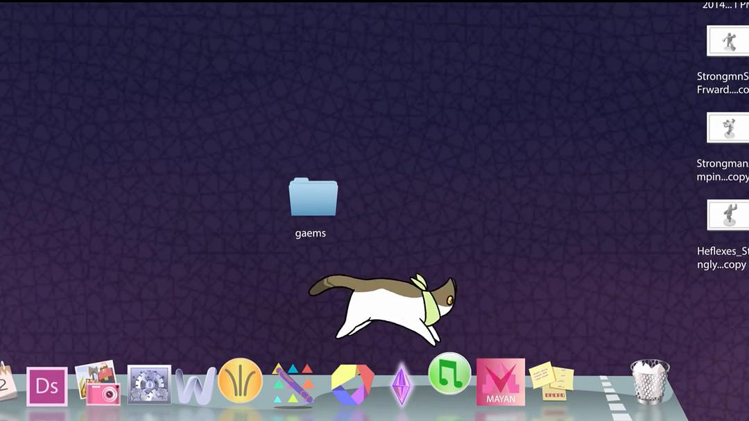
Task: Launch the W app in the dock
Action: (195, 386)
